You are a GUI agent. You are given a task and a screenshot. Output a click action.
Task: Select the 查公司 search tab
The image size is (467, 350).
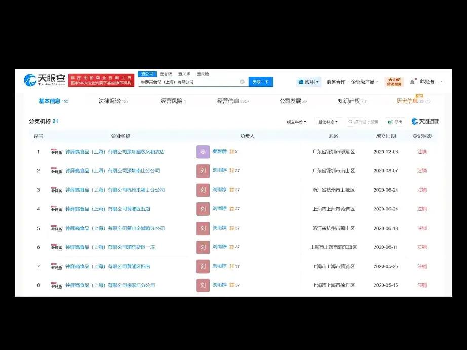[147, 74]
